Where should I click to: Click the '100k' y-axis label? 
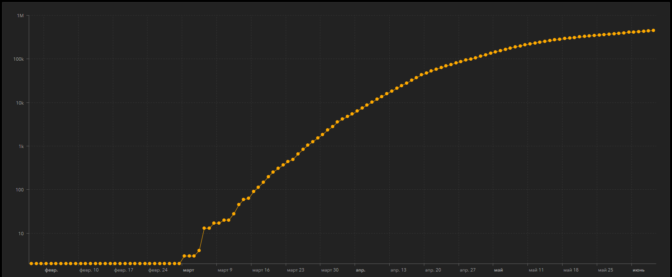tap(19, 59)
